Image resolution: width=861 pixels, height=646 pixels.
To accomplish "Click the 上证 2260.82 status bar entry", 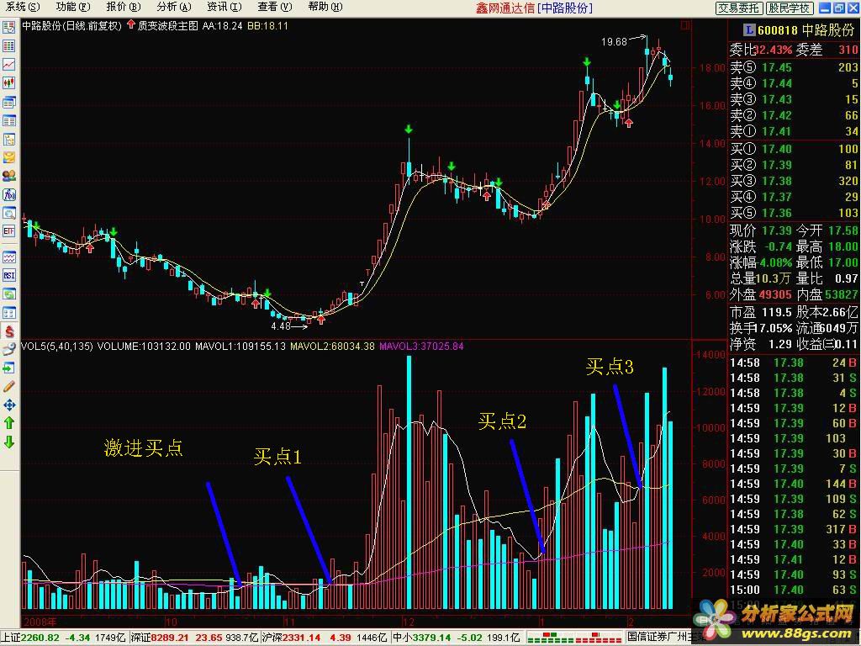I will pos(64,638).
